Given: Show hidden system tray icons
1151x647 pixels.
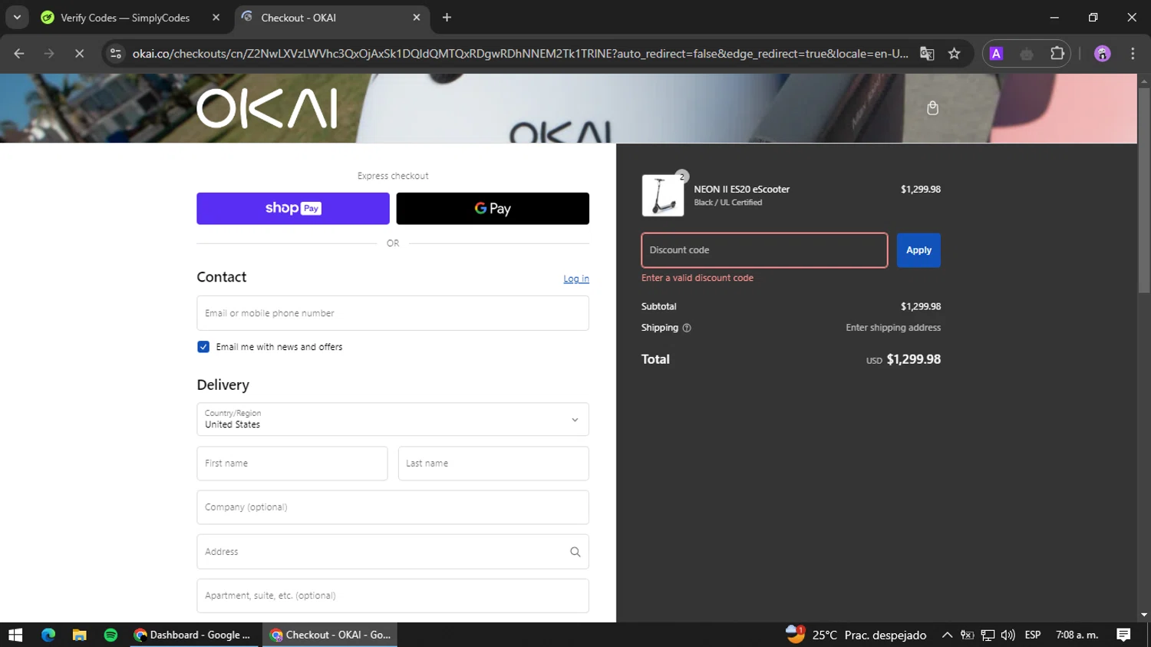Looking at the screenshot, I should (947, 635).
